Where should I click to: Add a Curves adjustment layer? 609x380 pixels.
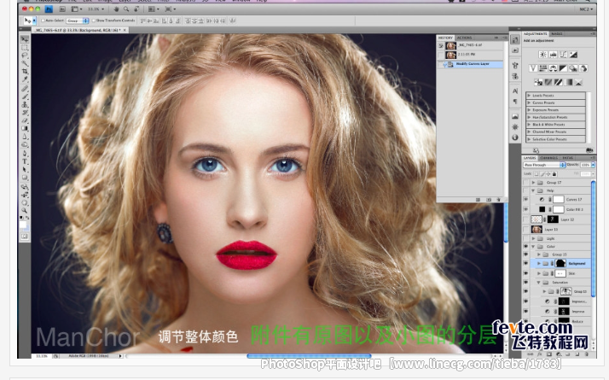(563, 55)
